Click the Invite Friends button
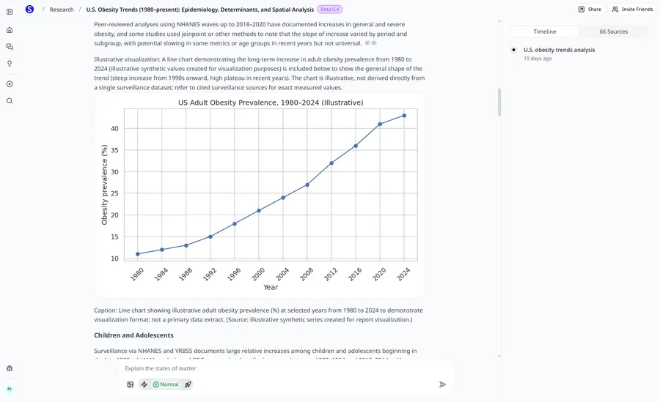The width and height of the screenshot is (660, 402). [631, 10]
